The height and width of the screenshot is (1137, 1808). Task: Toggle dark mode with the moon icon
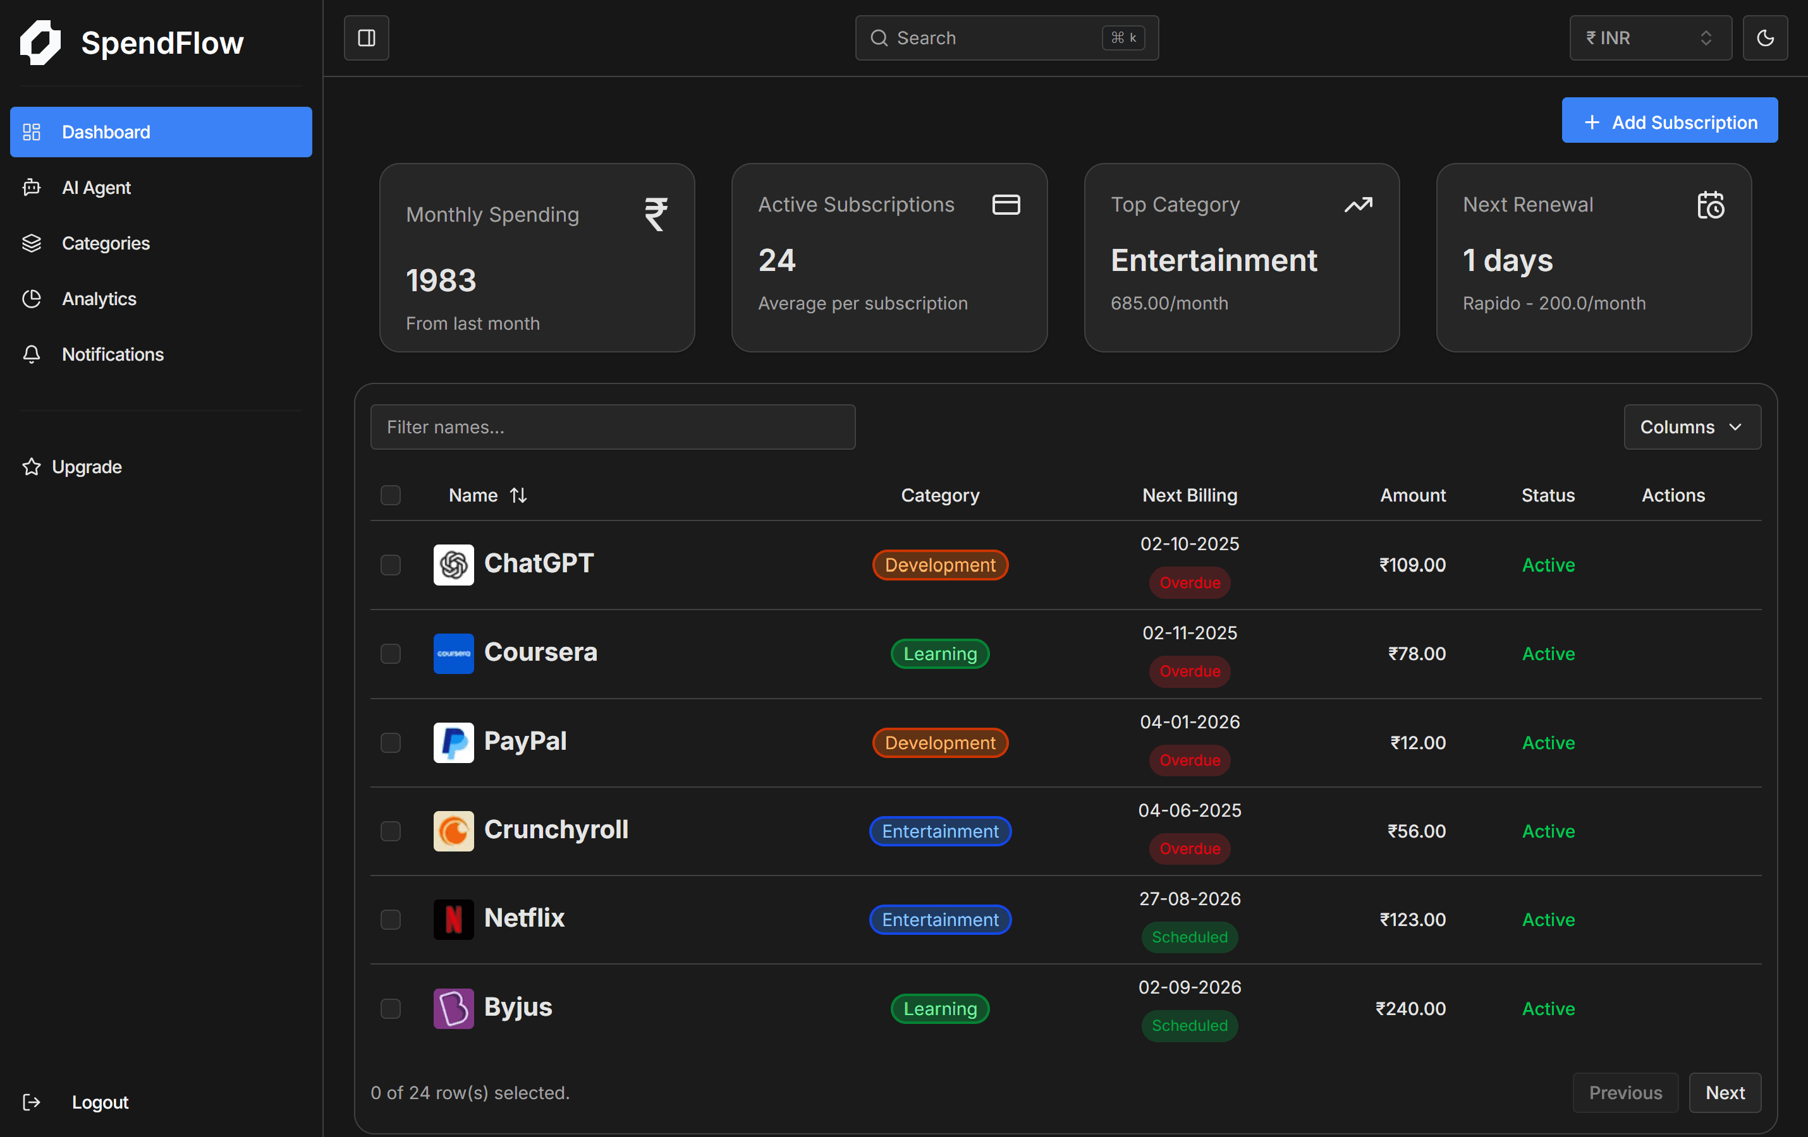click(x=1765, y=37)
